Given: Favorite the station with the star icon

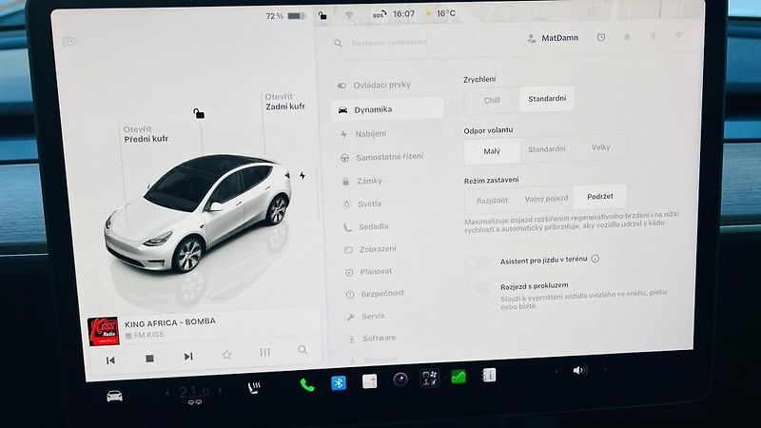Looking at the screenshot, I should [226, 355].
